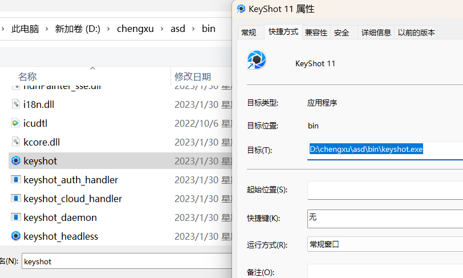Screen dimensions: 463x278
Task: Open the 运行方式 dropdown
Action: (x=385, y=244)
